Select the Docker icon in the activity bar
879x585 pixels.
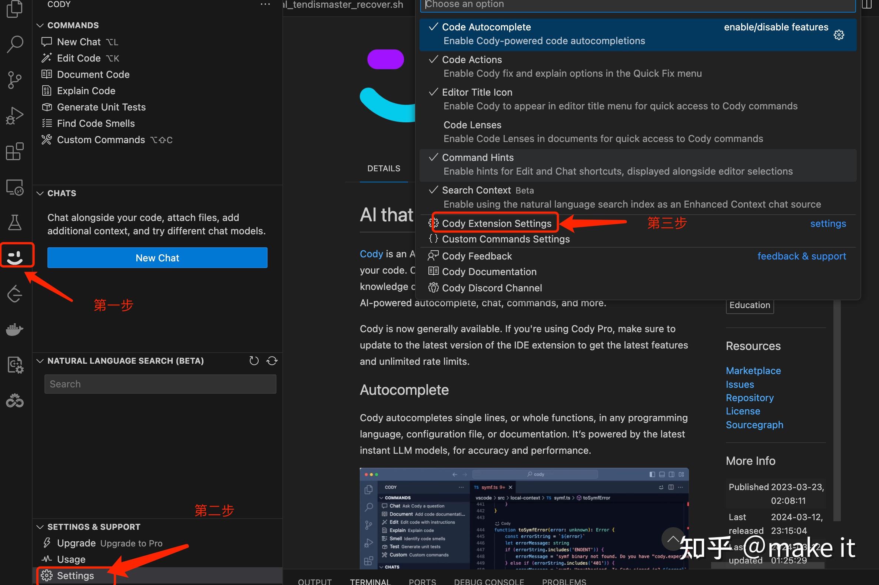point(14,329)
